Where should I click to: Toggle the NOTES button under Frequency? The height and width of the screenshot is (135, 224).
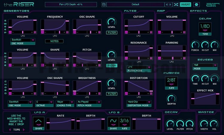tap(54, 41)
